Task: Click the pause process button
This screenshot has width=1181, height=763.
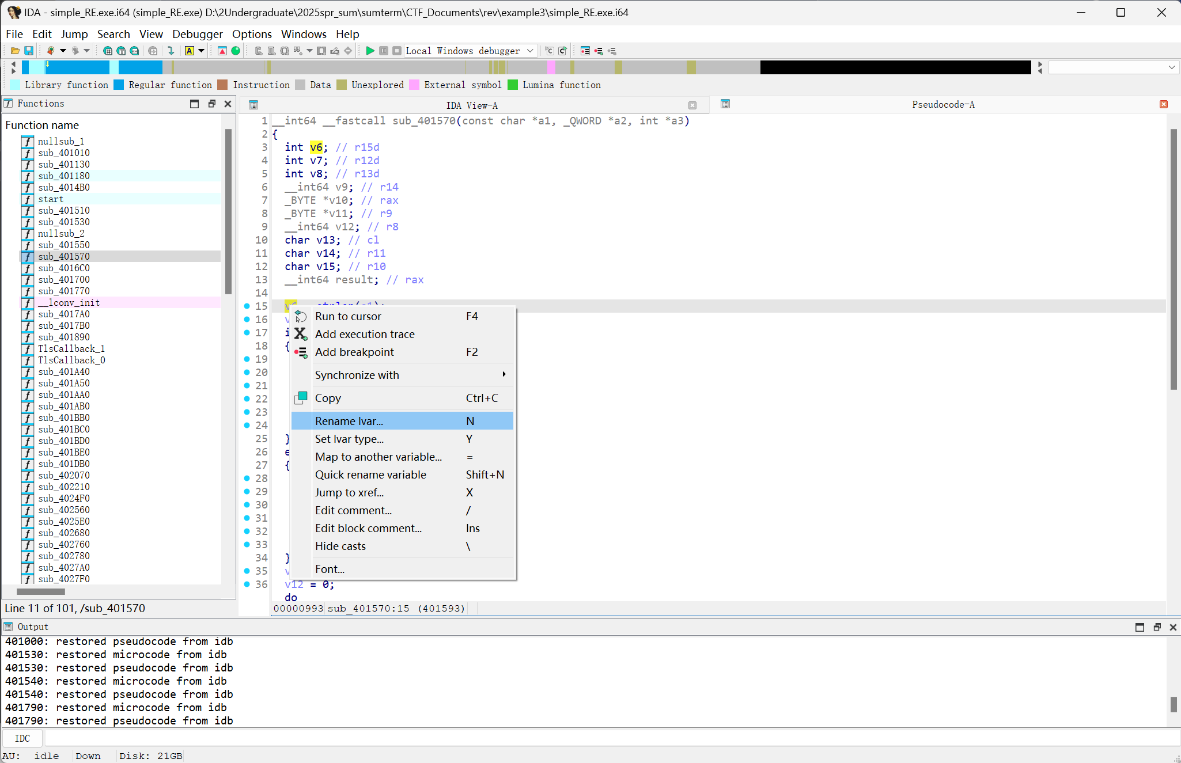Action: [x=384, y=51]
